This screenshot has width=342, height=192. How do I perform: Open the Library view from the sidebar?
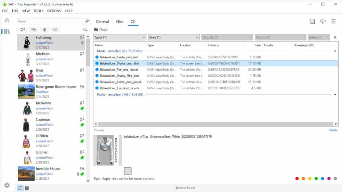7,32
